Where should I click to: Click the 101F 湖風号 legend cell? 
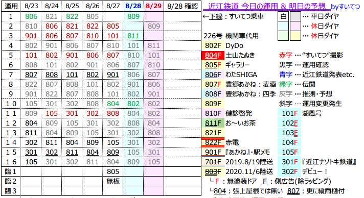pyautogui.click(x=289, y=113)
